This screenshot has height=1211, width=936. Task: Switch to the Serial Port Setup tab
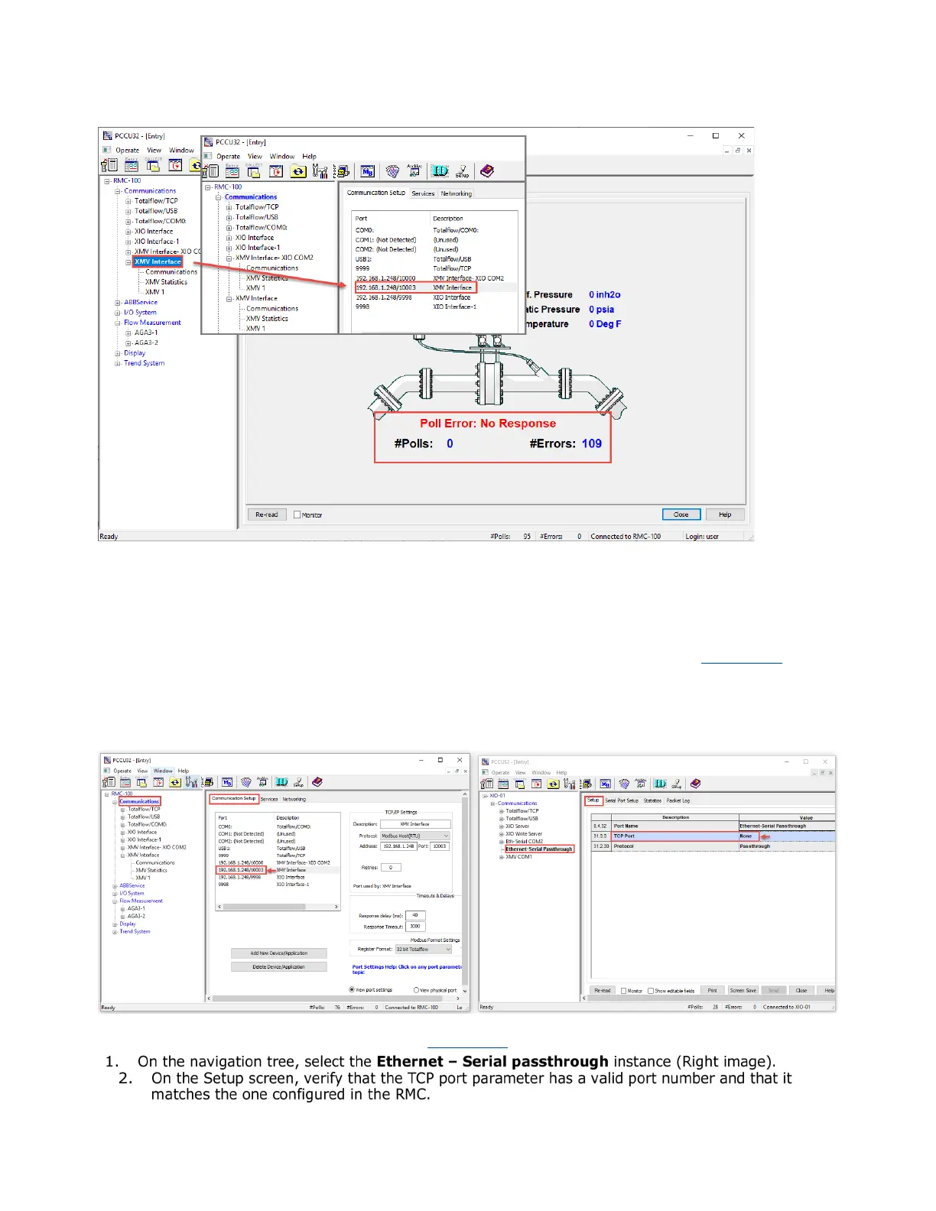point(621,800)
